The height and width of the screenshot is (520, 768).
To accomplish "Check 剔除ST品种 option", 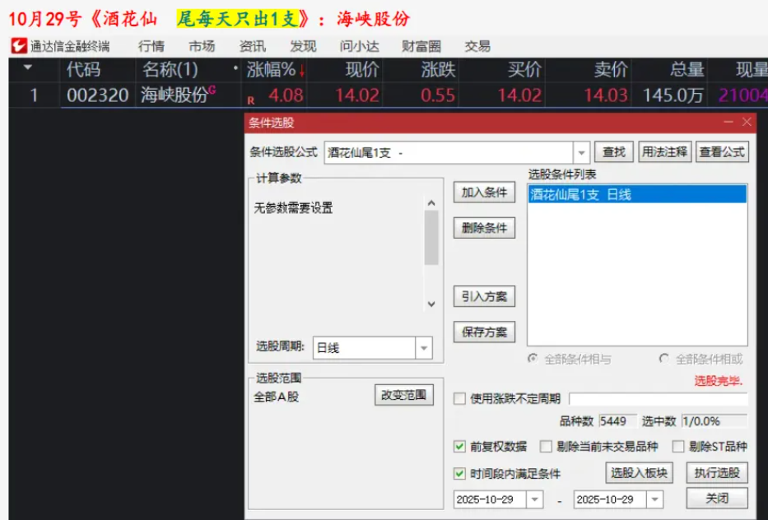I will click(678, 447).
